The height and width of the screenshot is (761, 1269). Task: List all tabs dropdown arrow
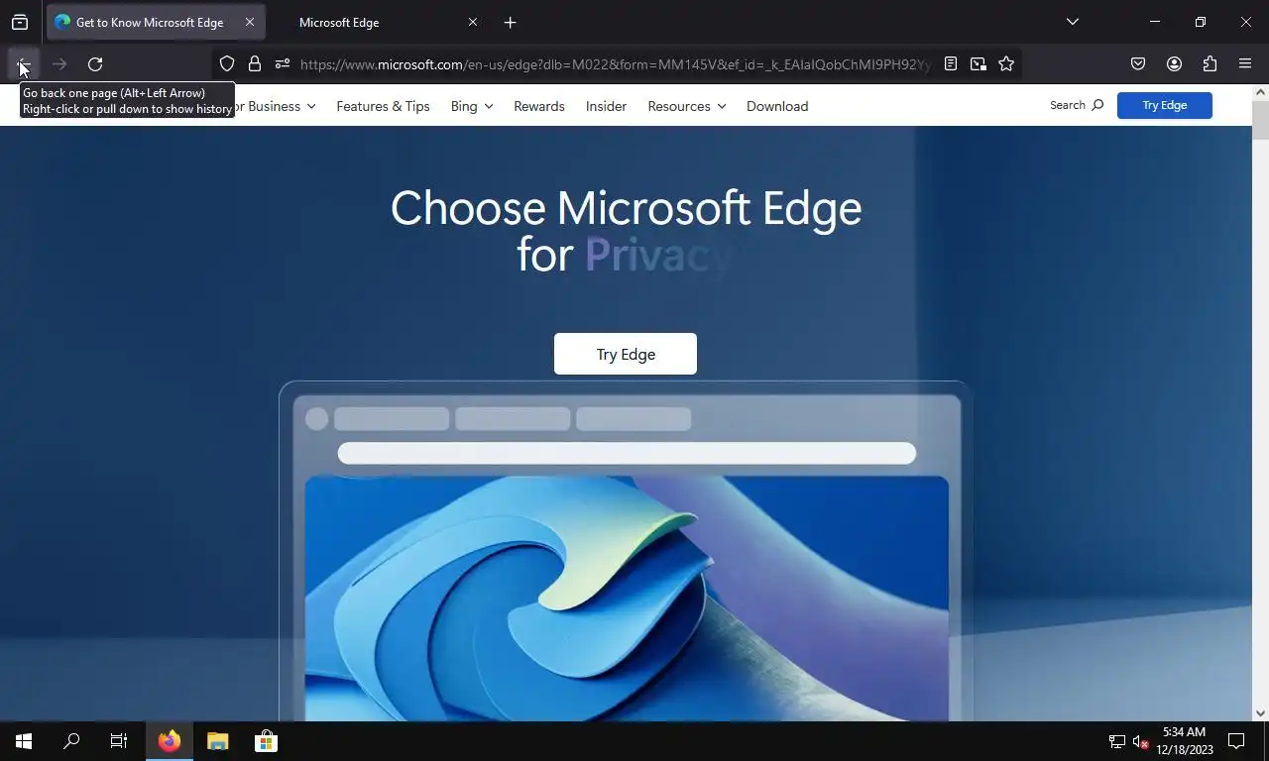pos(1072,22)
